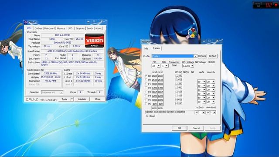Open the down(ms) dropdown showing 2000
The width and height of the screenshot is (279, 157).
214,113
